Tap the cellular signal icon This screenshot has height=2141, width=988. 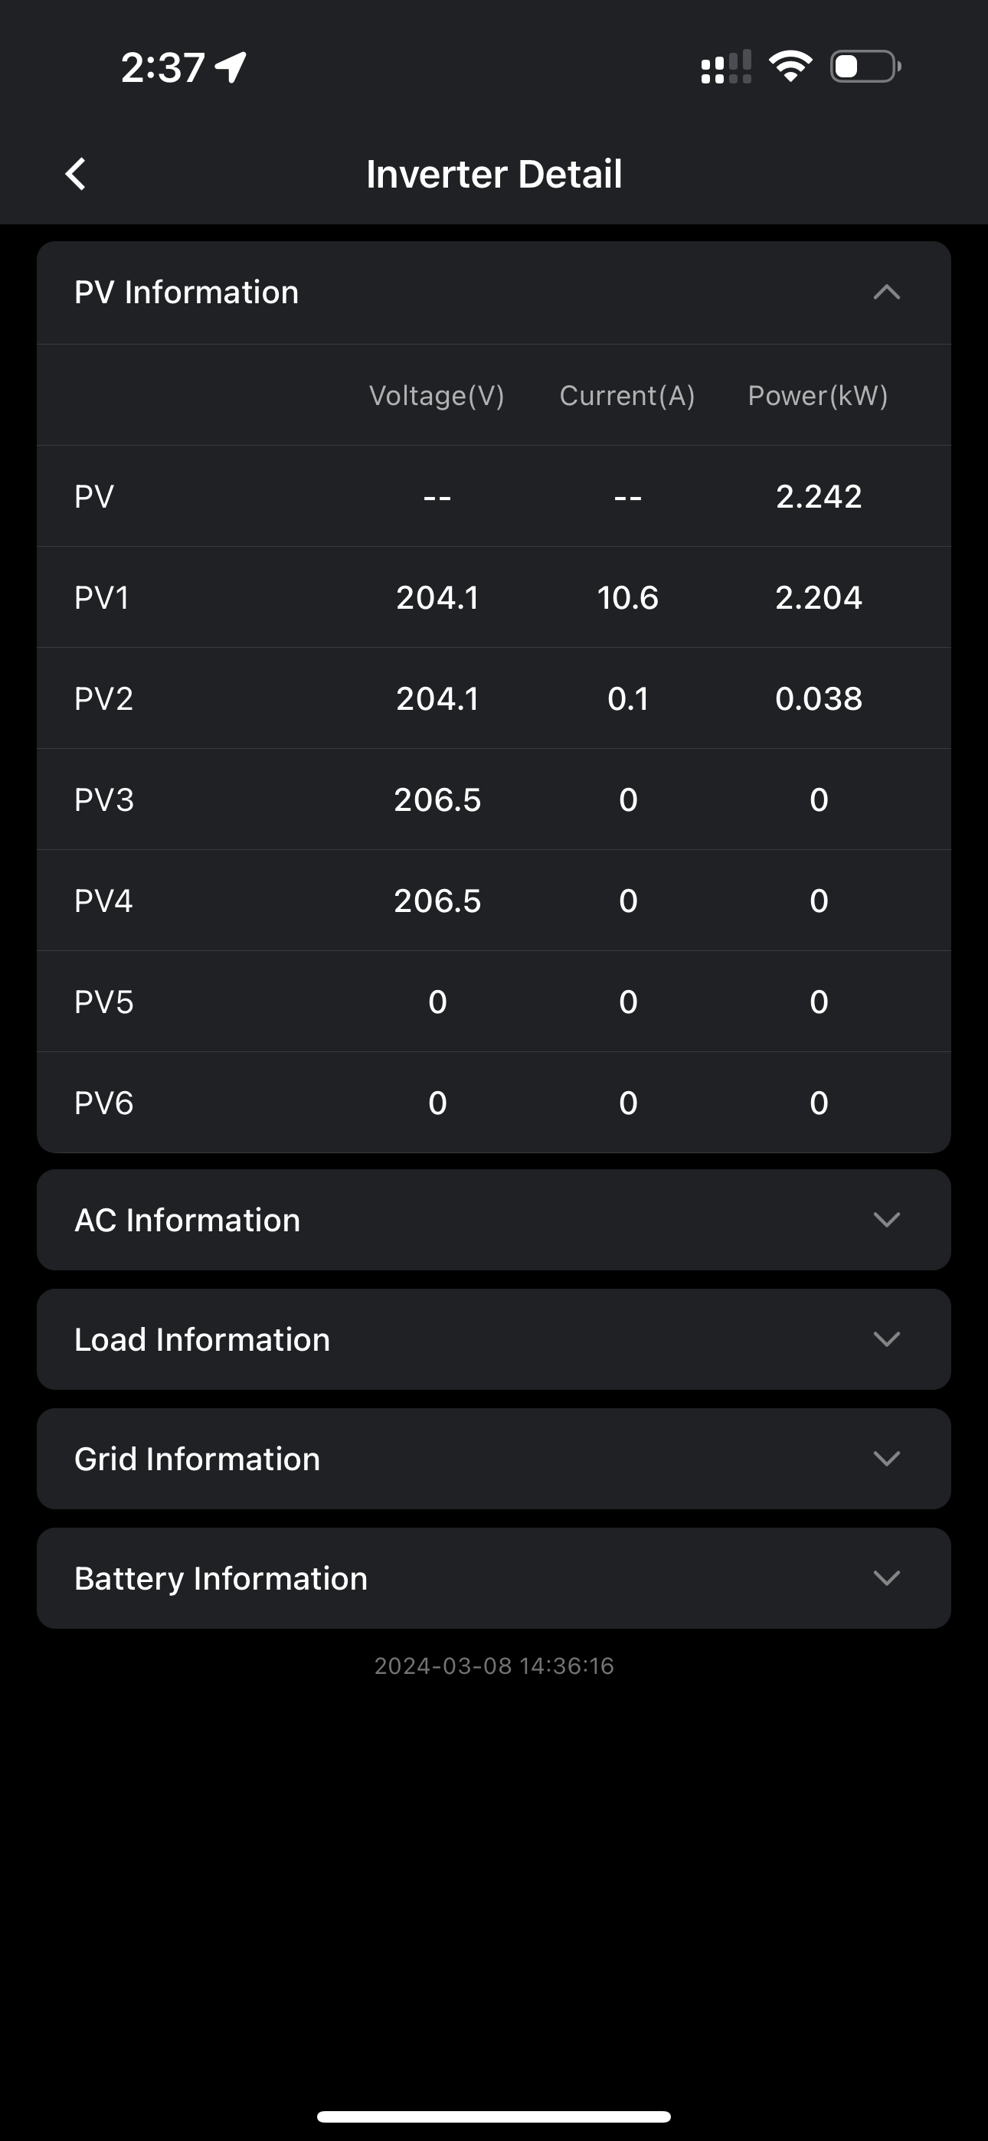726,67
